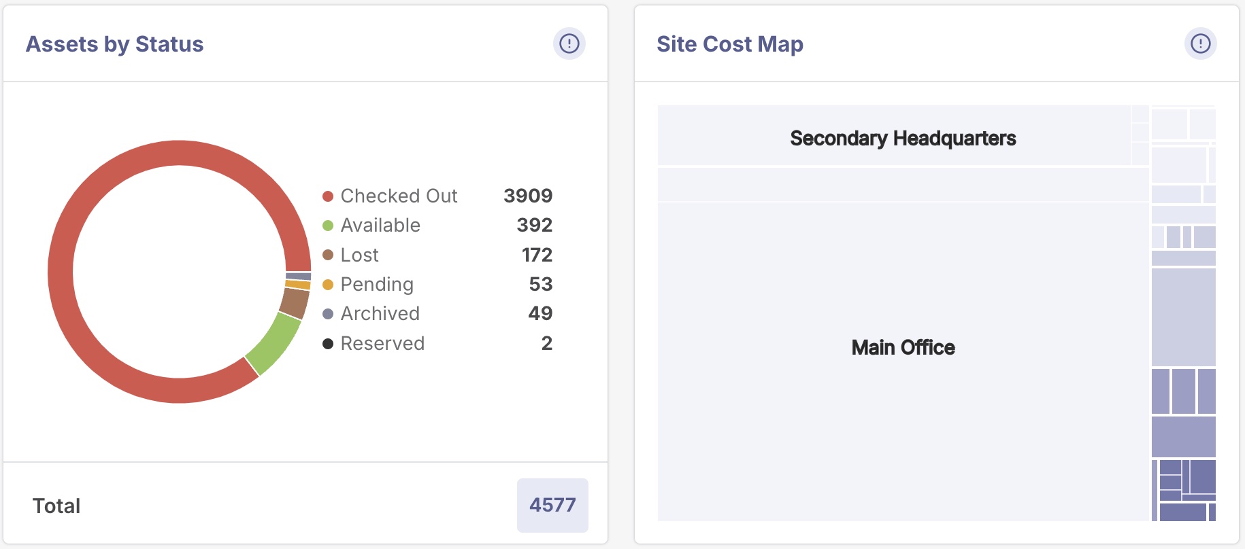Click the green Available donut segment
The image size is (1245, 549).
(274, 344)
